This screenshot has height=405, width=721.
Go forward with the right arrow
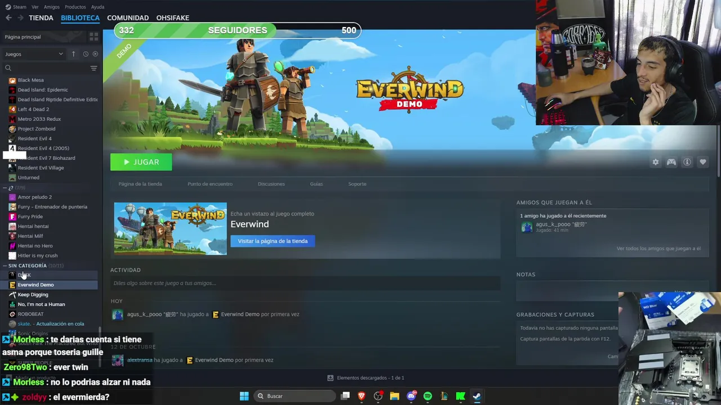[x=20, y=18]
